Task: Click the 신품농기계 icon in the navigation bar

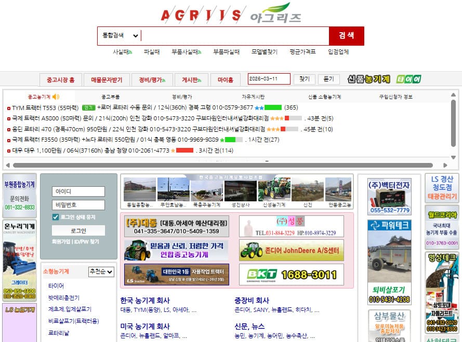Action: tap(369, 79)
